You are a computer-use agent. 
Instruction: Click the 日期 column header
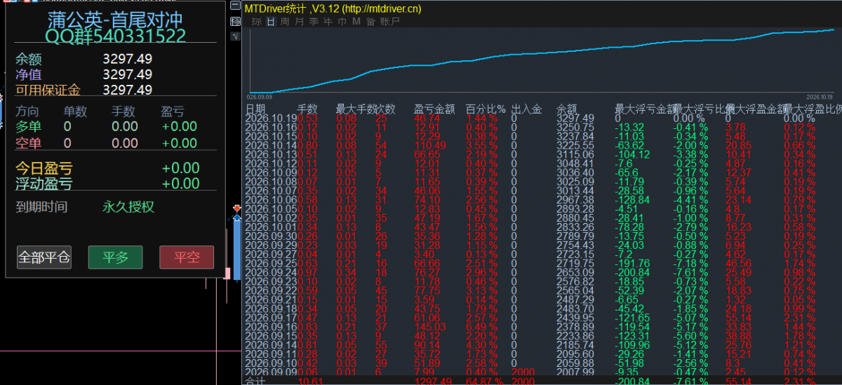(x=255, y=109)
